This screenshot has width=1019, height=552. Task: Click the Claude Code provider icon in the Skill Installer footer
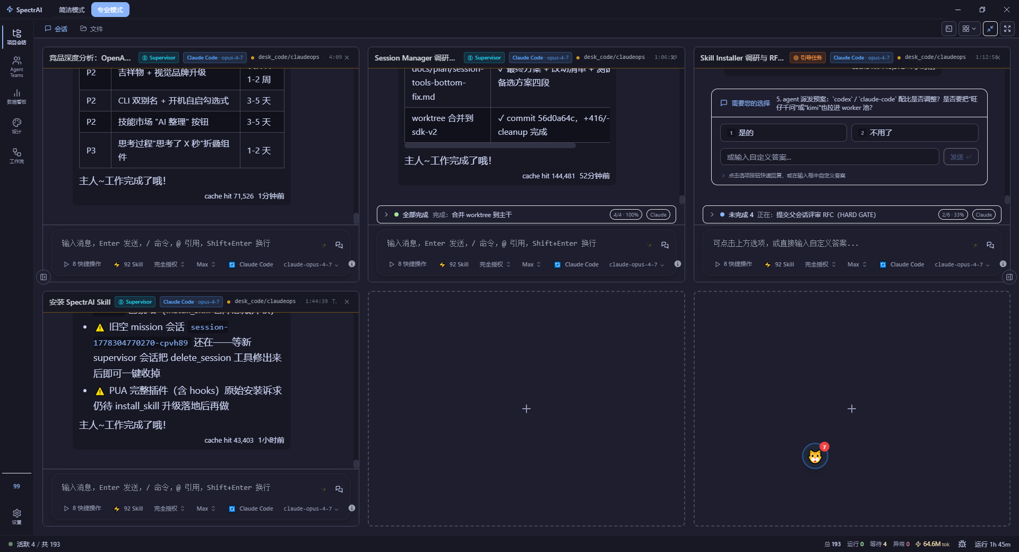point(883,264)
